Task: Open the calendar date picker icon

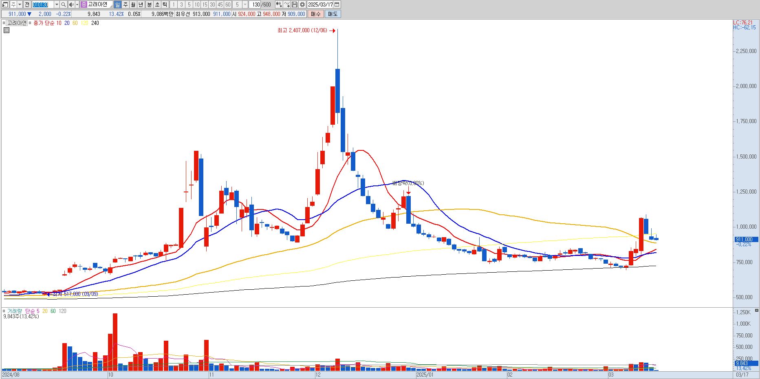Action: 337,4
